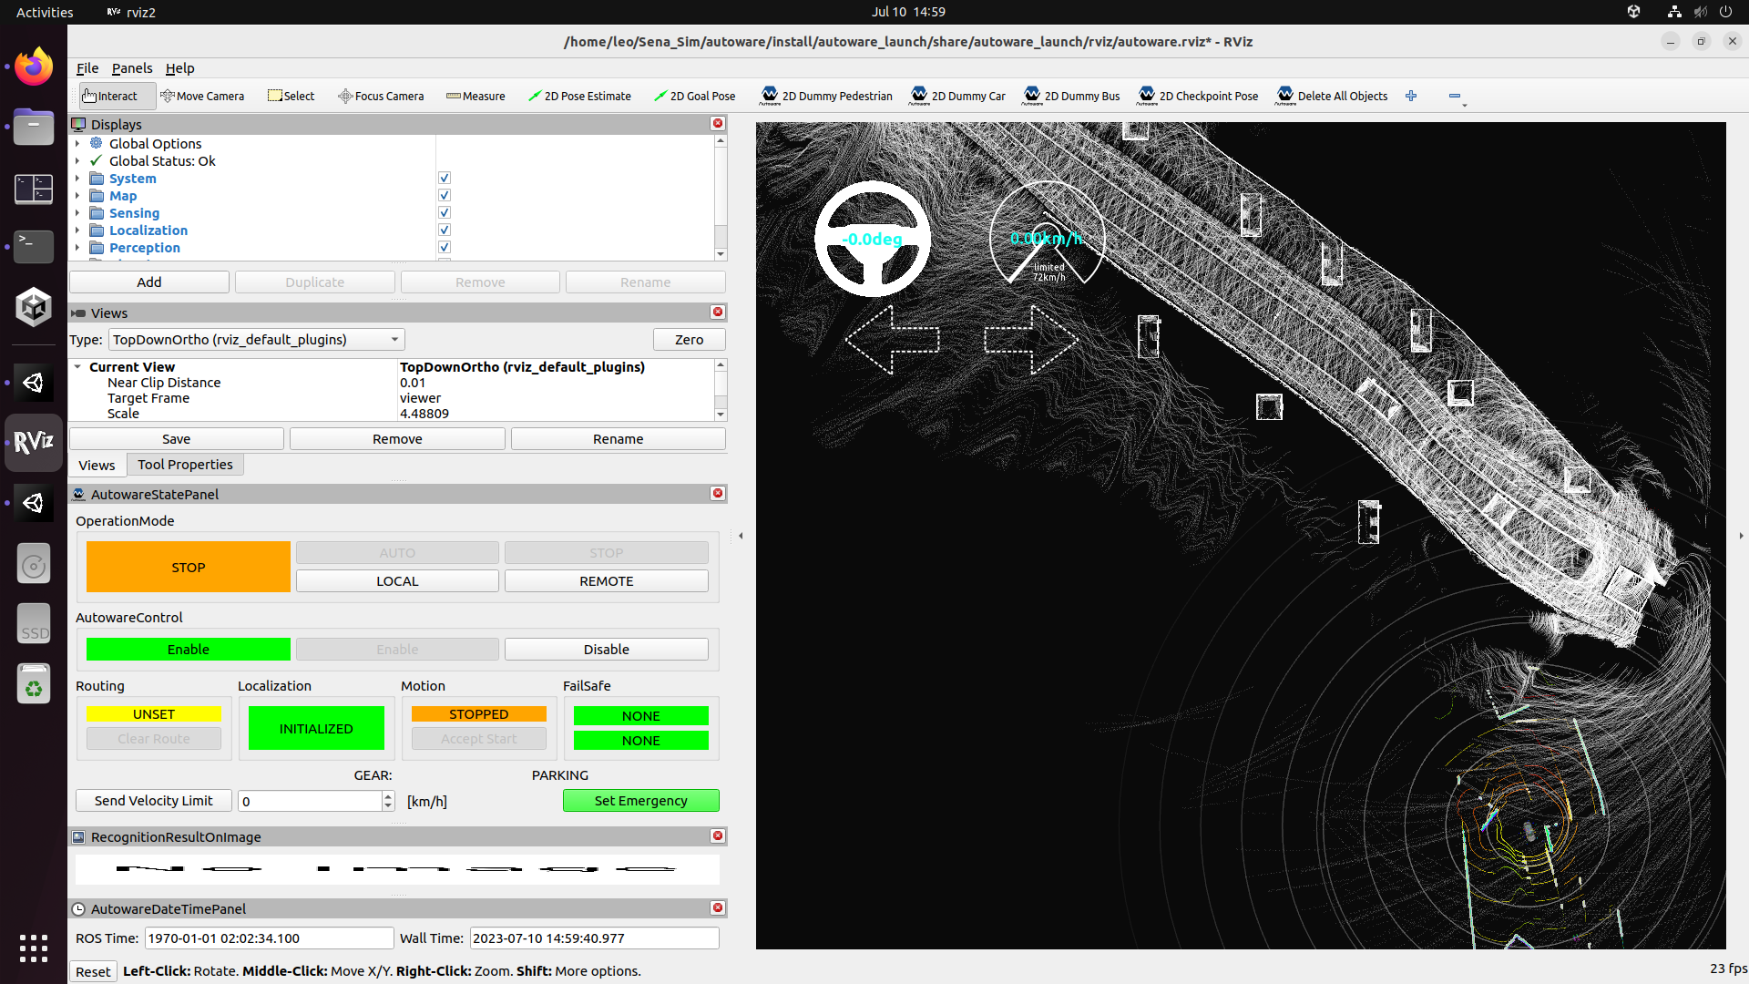Activate the 2D Dummy Car tool
The image size is (1749, 984).
tap(957, 96)
